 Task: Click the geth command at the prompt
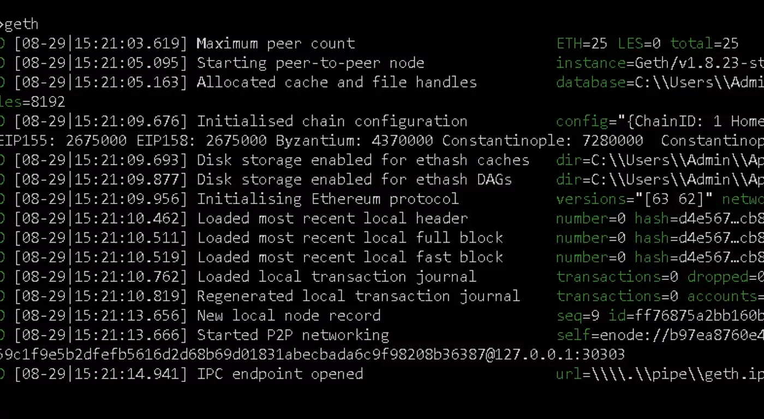pyautogui.click(x=21, y=25)
